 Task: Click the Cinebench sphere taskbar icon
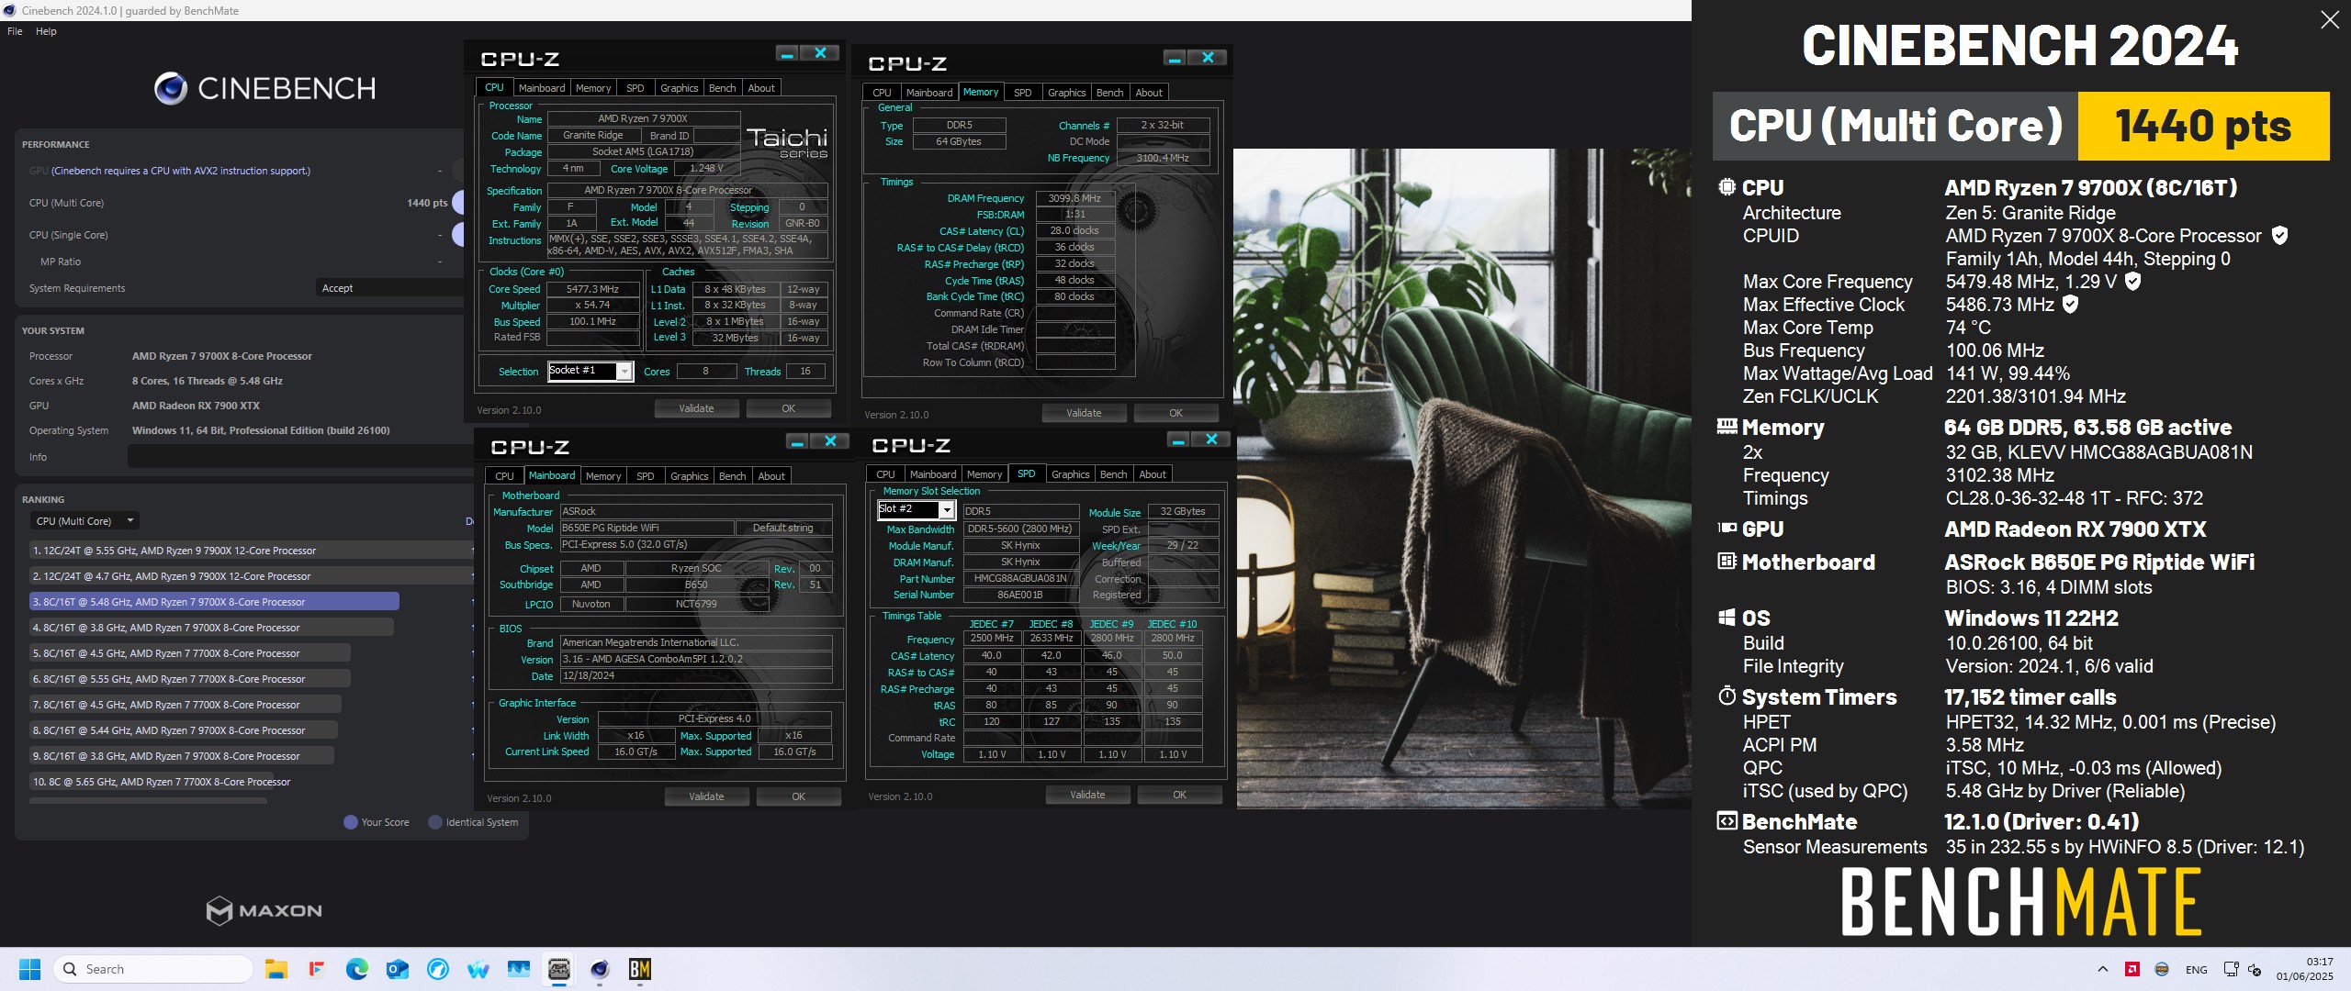pos(599,969)
